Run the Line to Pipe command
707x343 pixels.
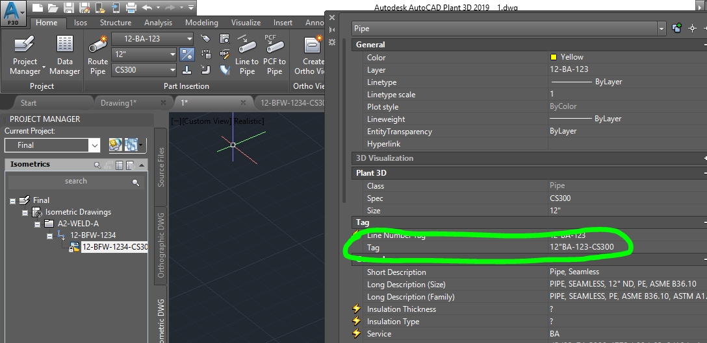click(247, 55)
